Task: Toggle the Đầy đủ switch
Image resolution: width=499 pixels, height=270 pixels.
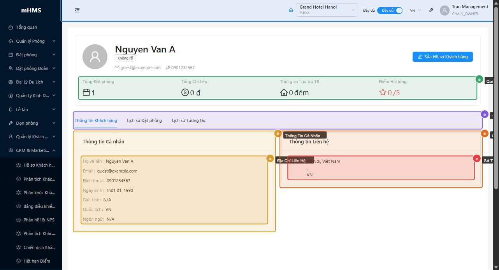Action: pyautogui.click(x=390, y=10)
